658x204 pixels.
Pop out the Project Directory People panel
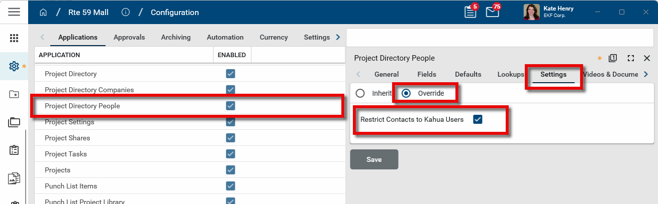pyautogui.click(x=613, y=58)
